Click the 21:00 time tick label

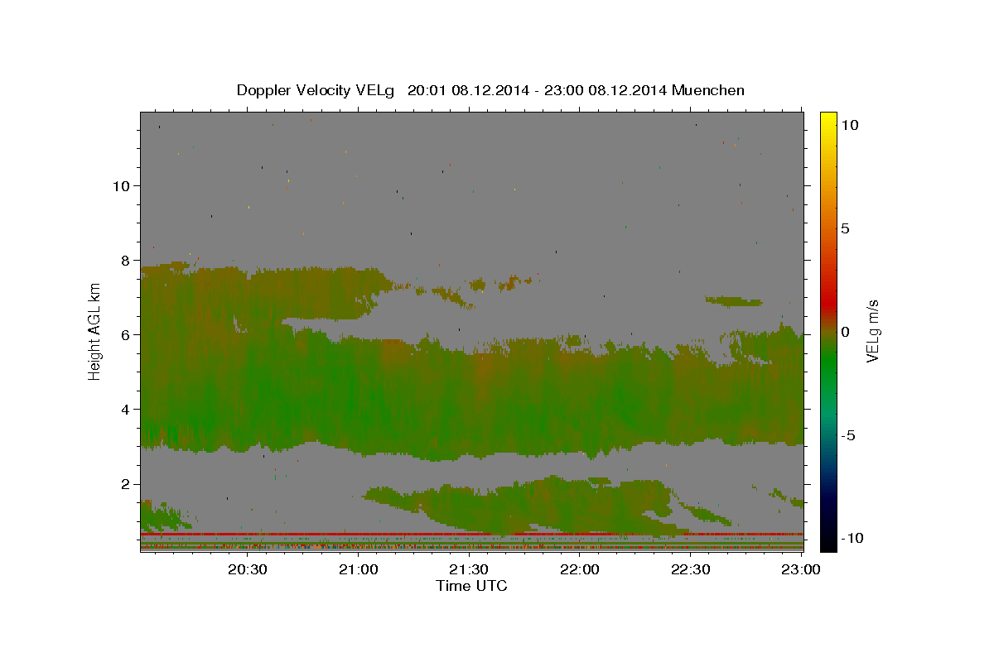[x=358, y=569]
